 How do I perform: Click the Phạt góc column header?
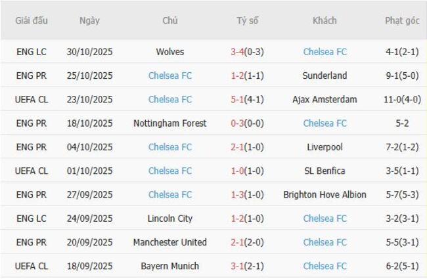(x=402, y=20)
